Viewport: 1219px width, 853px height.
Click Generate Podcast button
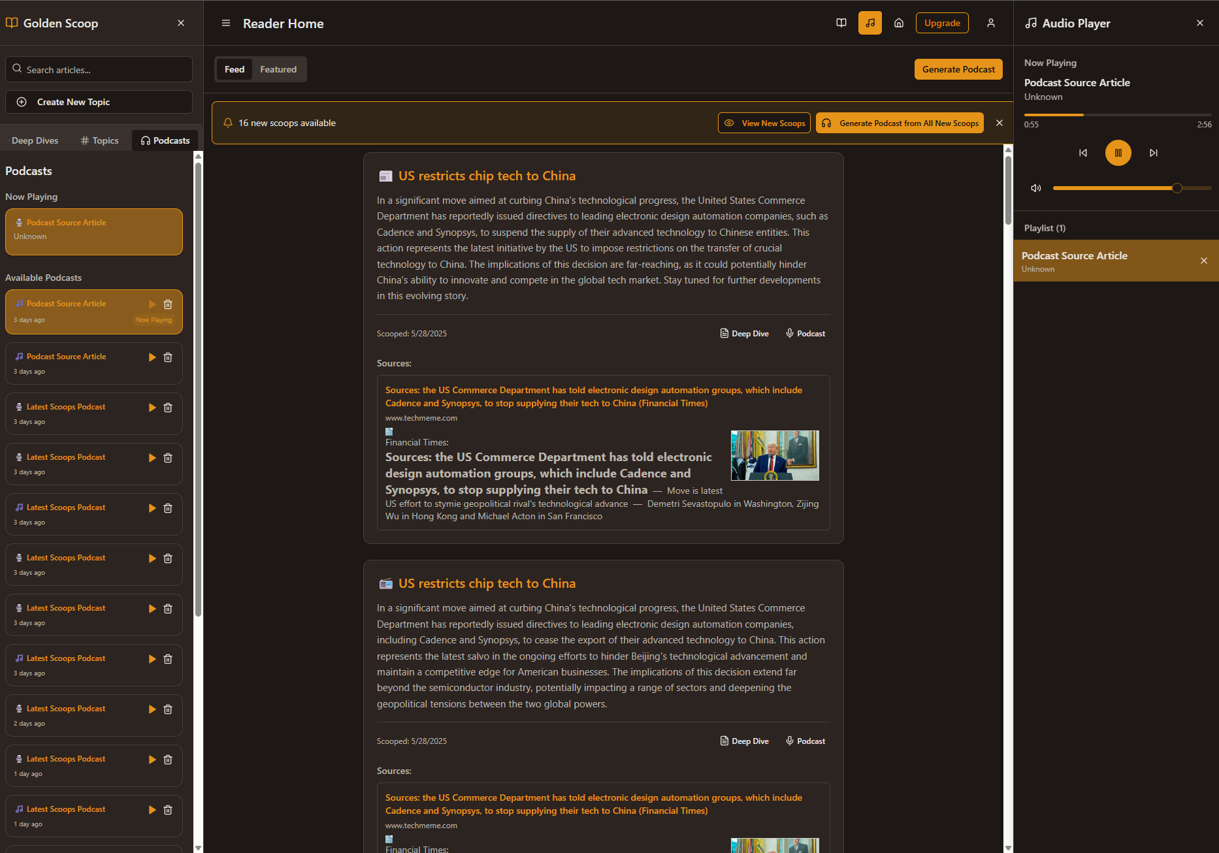pyautogui.click(x=958, y=69)
